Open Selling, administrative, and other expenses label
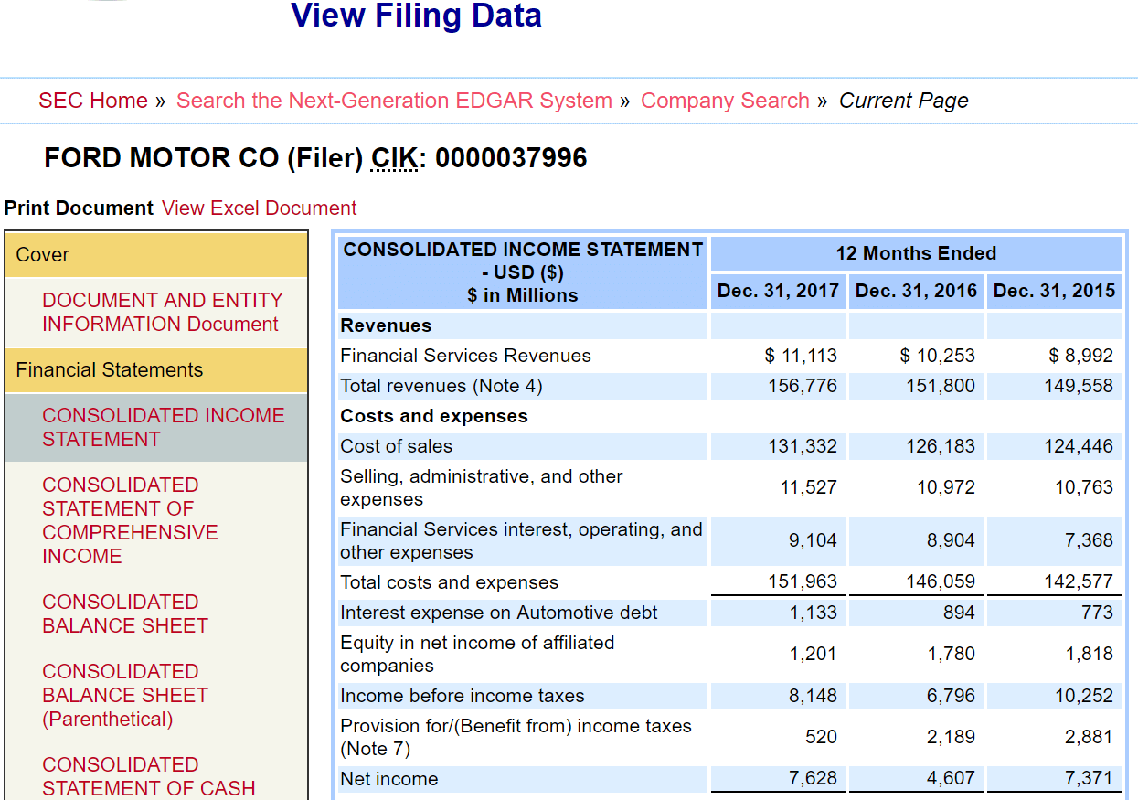 coord(482,487)
